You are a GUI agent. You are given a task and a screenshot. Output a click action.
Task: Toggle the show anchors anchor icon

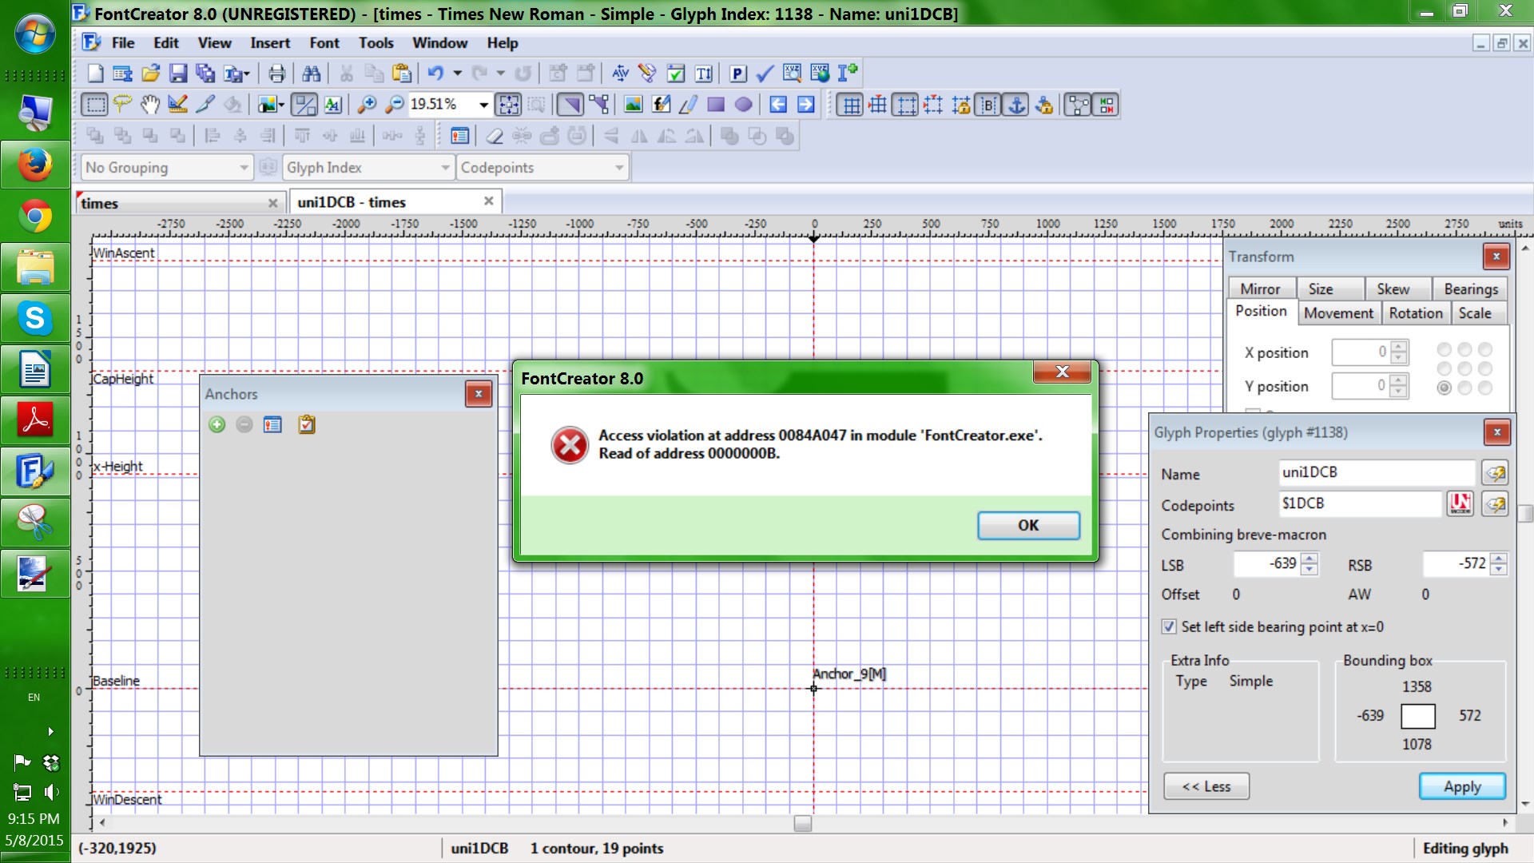[1016, 105]
